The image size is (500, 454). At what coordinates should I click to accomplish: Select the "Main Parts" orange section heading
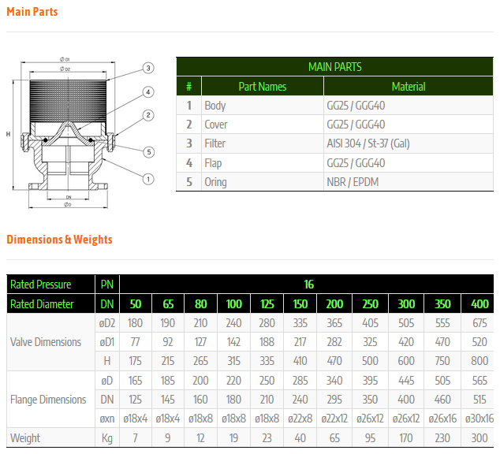[x=32, y=12]
